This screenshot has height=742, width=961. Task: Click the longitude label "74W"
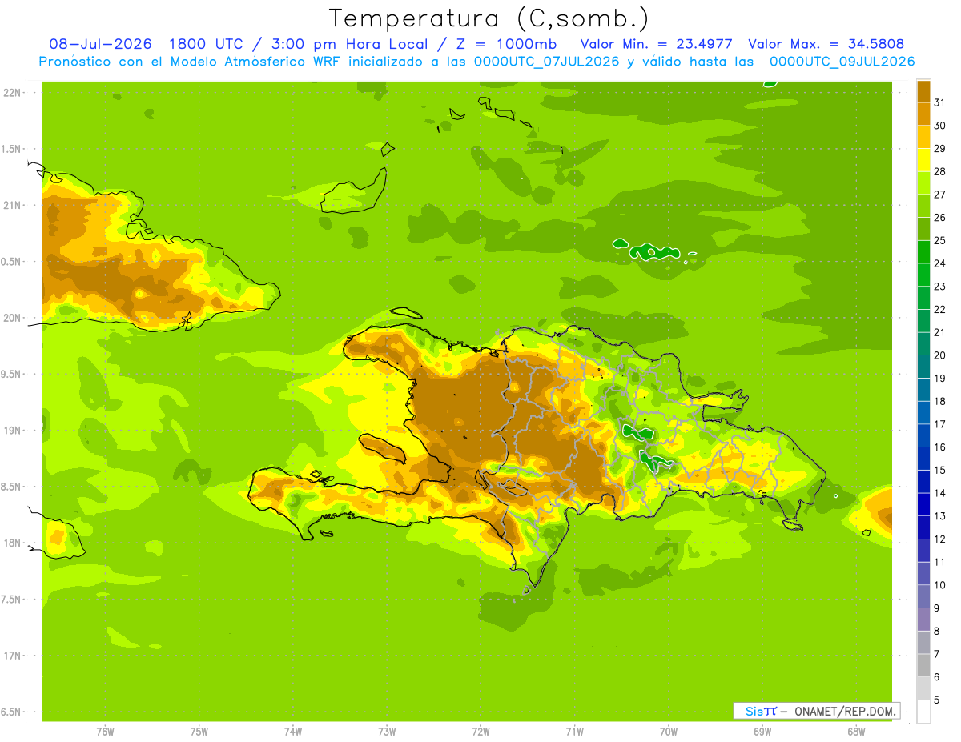(x=293, y=731)
